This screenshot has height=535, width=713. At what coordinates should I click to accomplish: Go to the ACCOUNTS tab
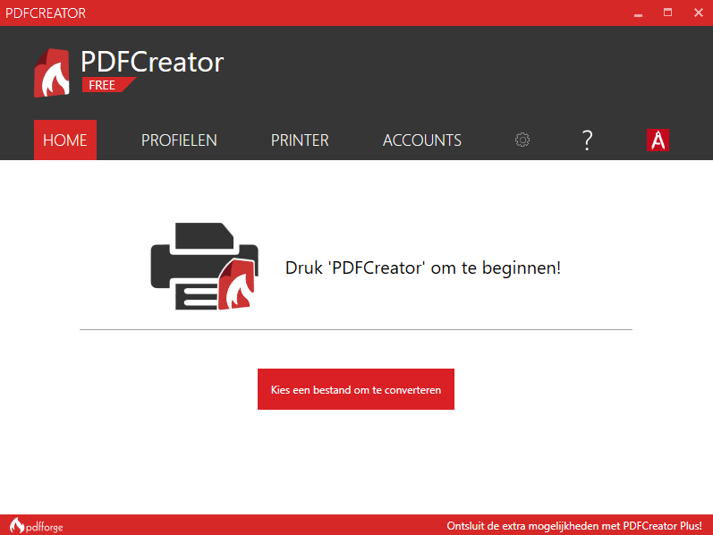[x=422, y=140]
